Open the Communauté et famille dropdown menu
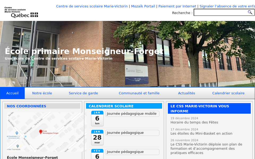The width and height of the screenshot is (255, 159). tap(139, 93)
